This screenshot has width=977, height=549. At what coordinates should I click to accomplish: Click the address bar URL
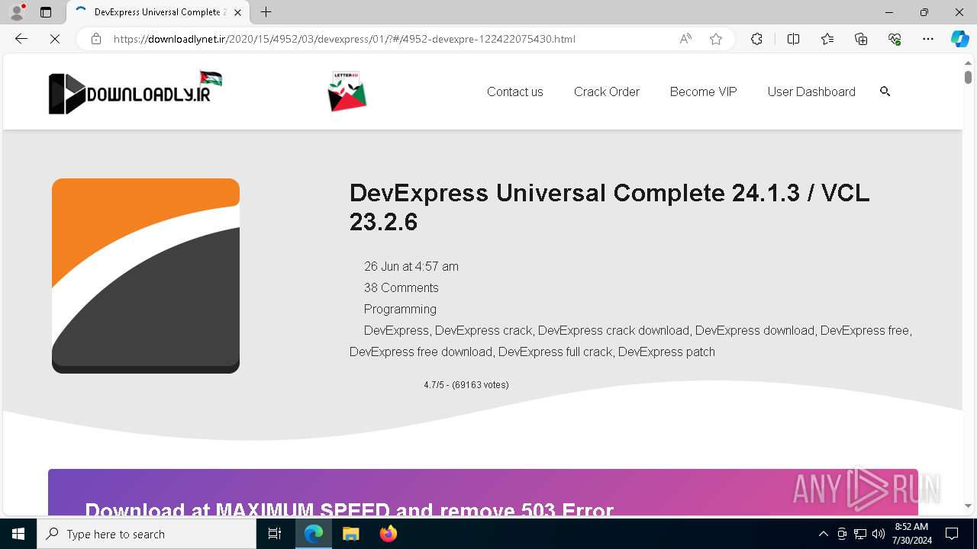[344, 39]
